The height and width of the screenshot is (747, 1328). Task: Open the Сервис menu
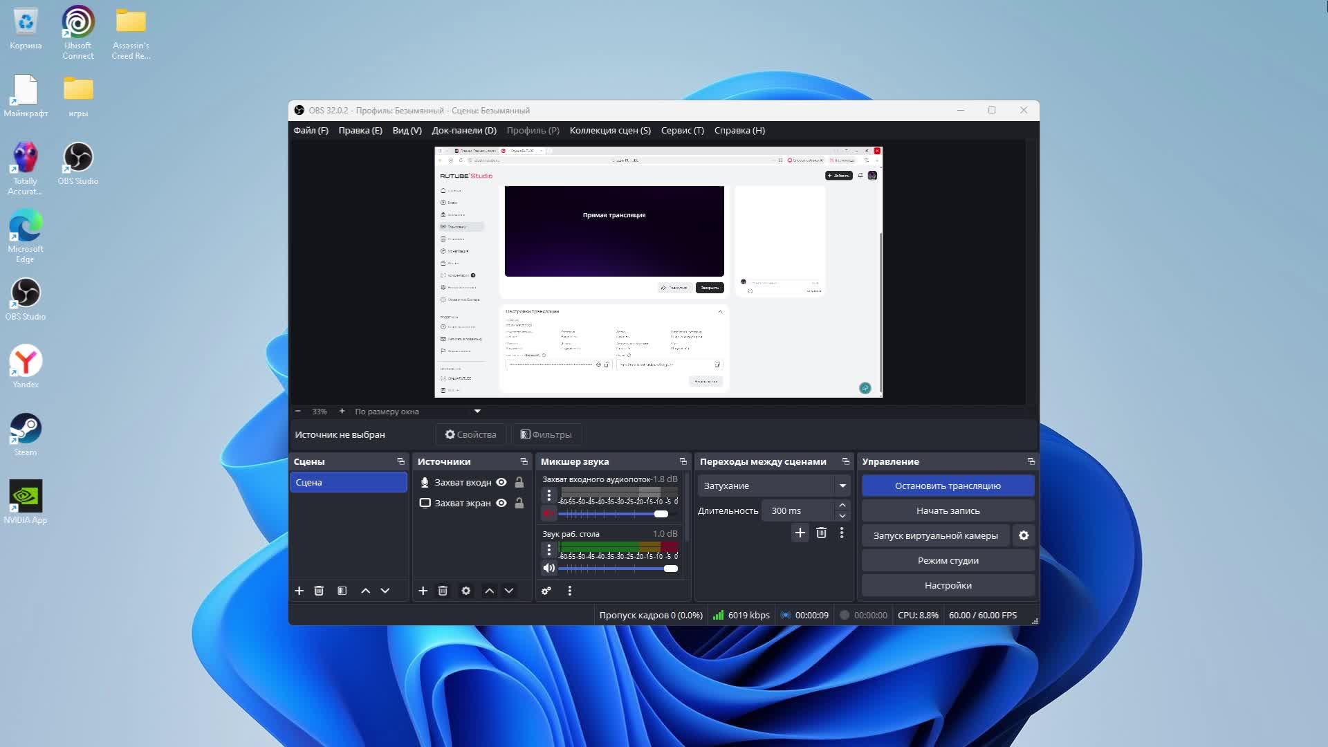[x=682, y=130]
